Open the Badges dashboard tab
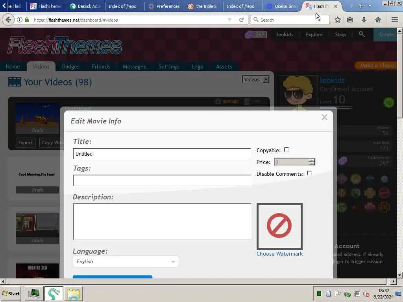 coord(71,66)
